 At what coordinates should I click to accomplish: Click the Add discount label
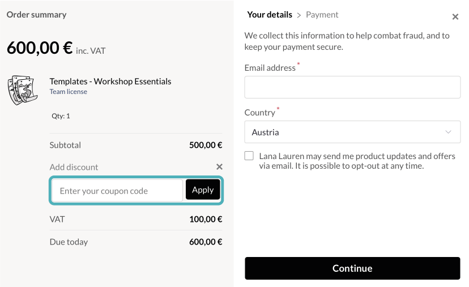point(74,167)
